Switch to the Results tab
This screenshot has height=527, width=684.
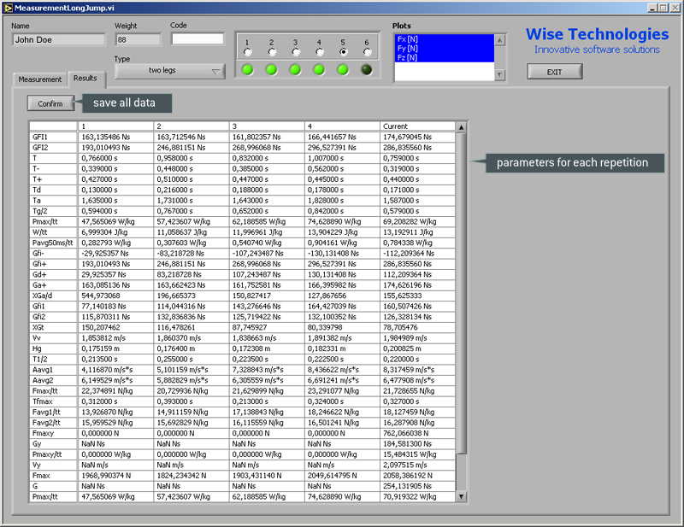pos(85,78)
